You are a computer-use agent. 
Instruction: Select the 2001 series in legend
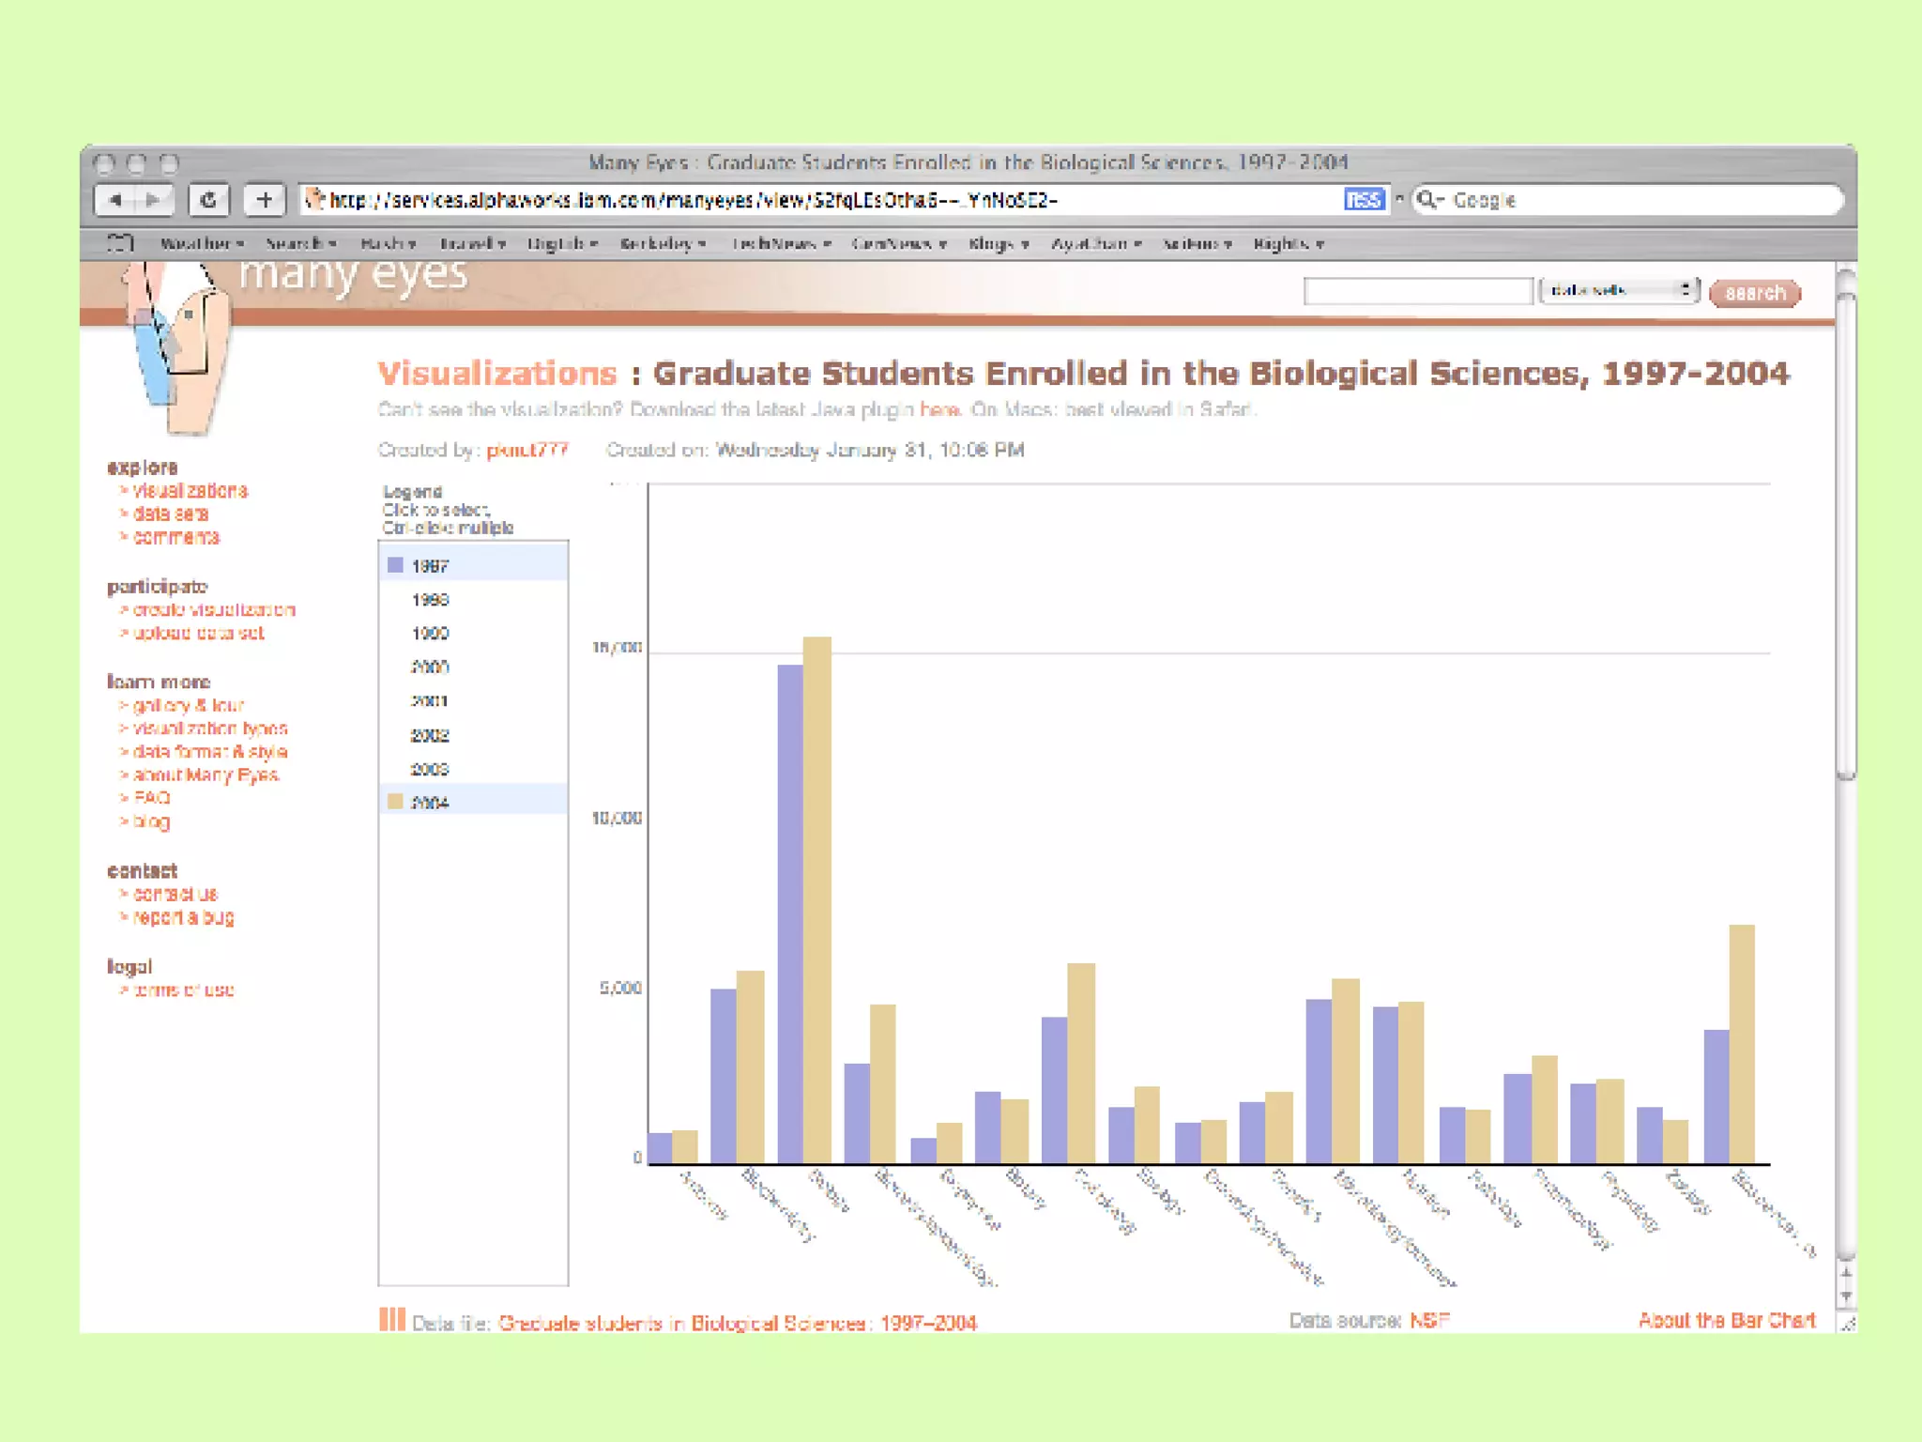(430, 701)
